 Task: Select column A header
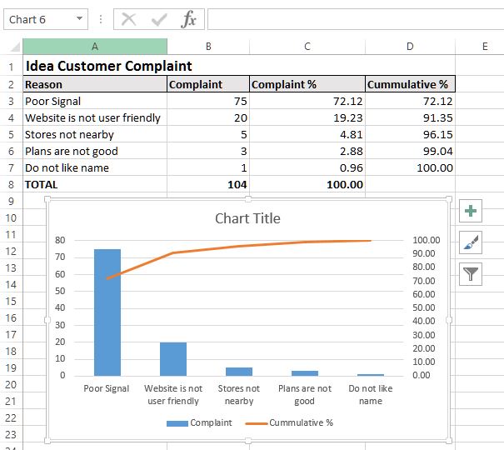pos(95,47)
